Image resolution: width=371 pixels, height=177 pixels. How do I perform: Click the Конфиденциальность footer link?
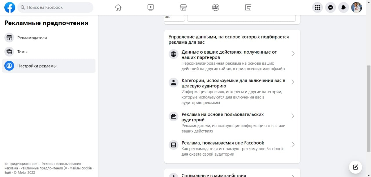22,164
